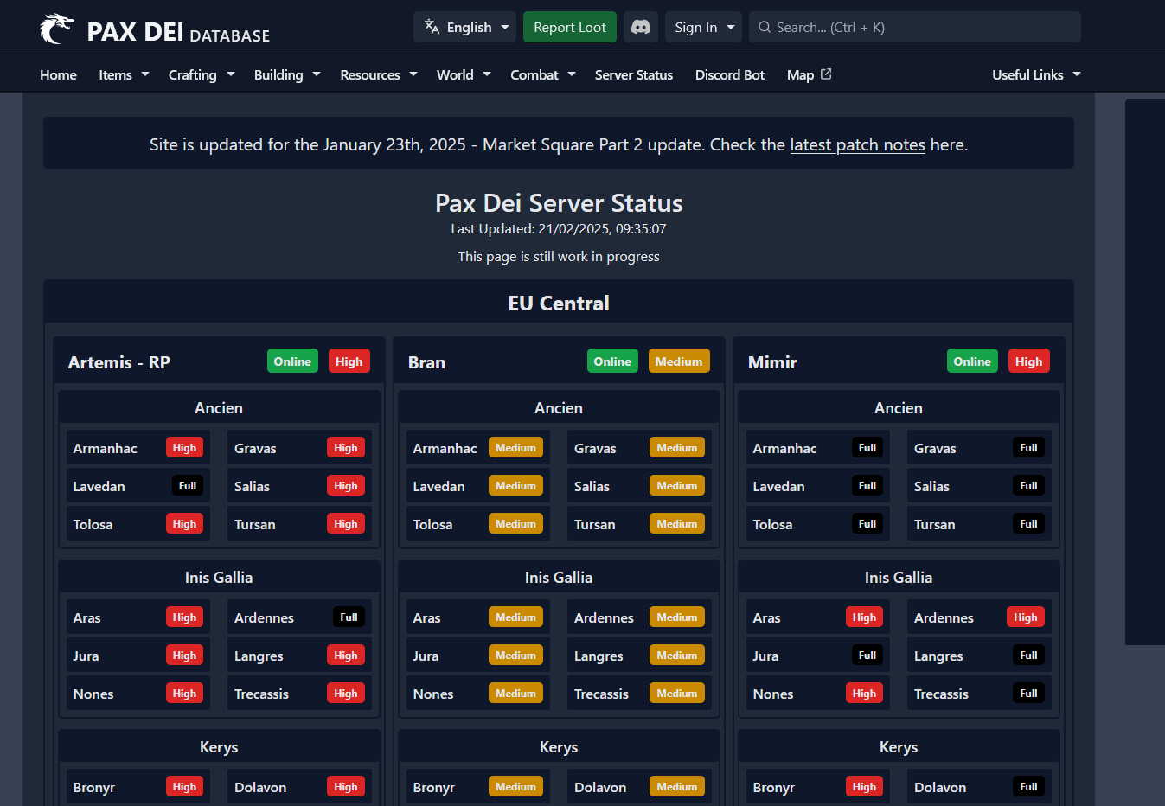Select the Artemis - RP server name
The width and height of the screenshot is (1165, 806).
pos(119,362)
